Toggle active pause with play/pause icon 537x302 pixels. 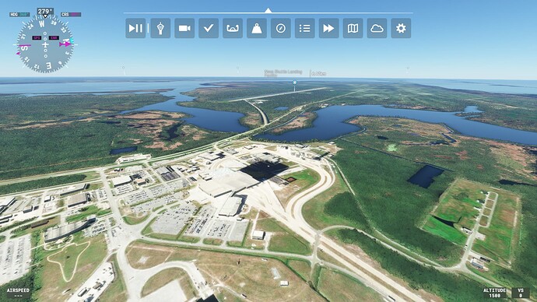click(135, 28)
